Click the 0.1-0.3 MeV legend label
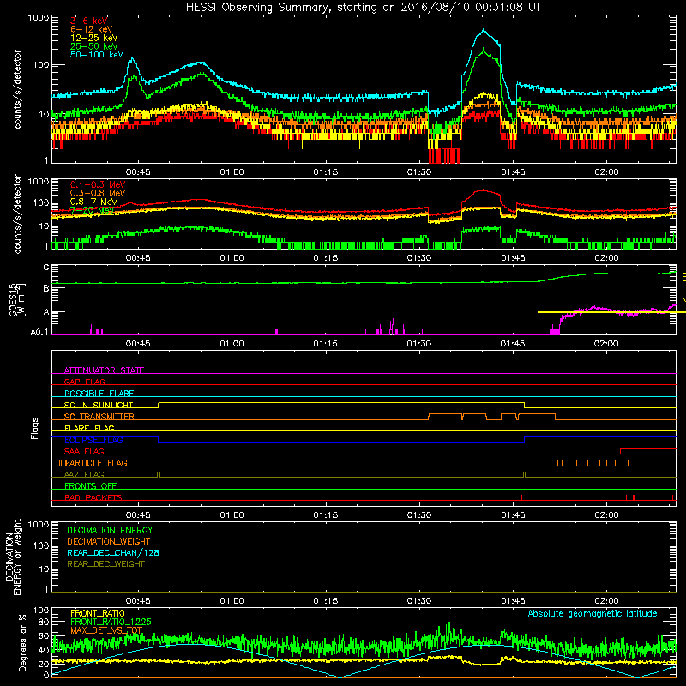The height and width of the screenshot is (686, 686). pyautogui.click(x=98, y=184)
